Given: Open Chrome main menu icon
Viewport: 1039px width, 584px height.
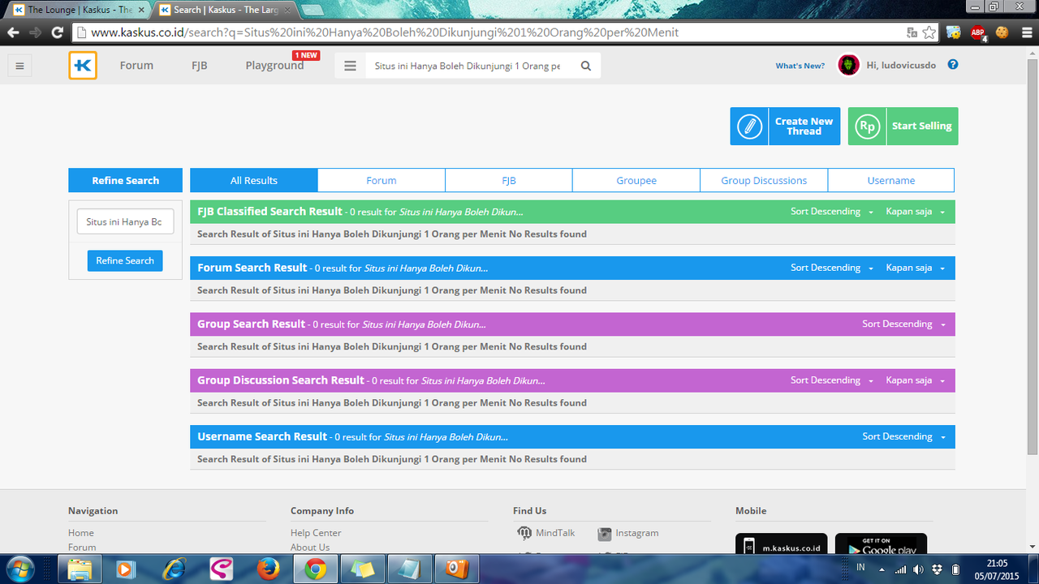Looking at the screenshot, I should coord(1026,32).
